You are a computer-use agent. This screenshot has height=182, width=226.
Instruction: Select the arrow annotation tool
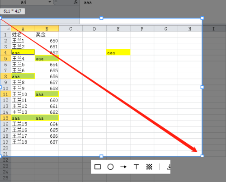pyautogui.click(x=123, y=167)
